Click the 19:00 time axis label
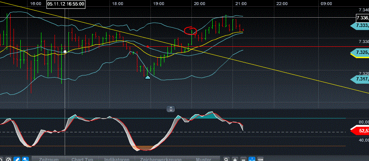 click(159, 4)
